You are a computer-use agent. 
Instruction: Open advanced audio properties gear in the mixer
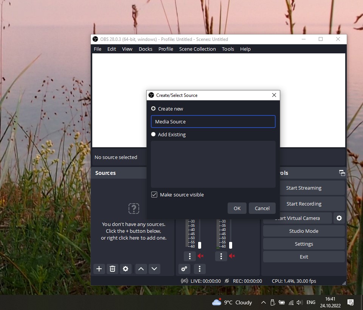click(x=184, y=269)
